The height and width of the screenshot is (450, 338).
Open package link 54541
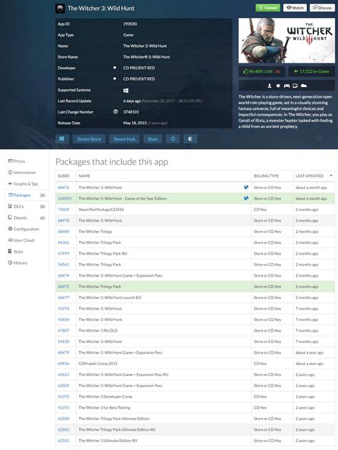[63, 265]
